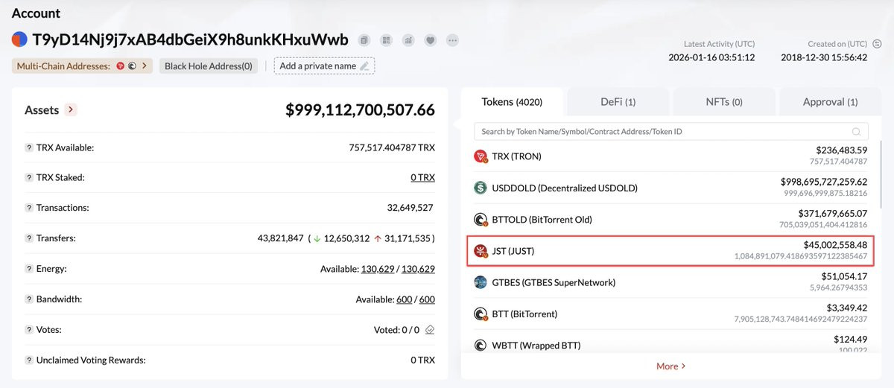Open the three-dots more options icon
This screenshot has width=894, height=388.
(453, 40)
